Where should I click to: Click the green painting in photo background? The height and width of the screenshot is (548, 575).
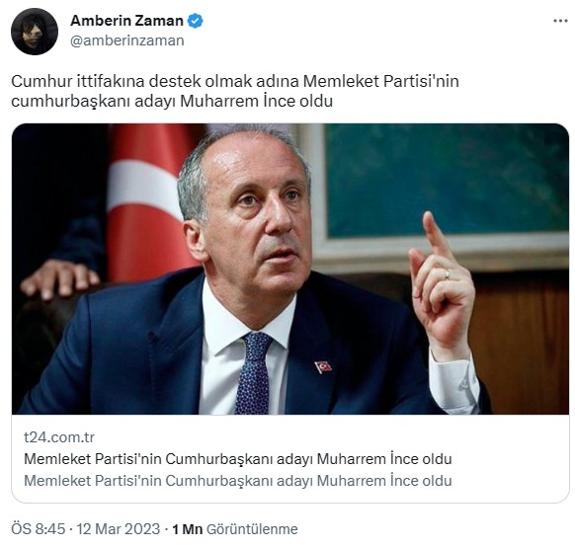click(446, 180)
